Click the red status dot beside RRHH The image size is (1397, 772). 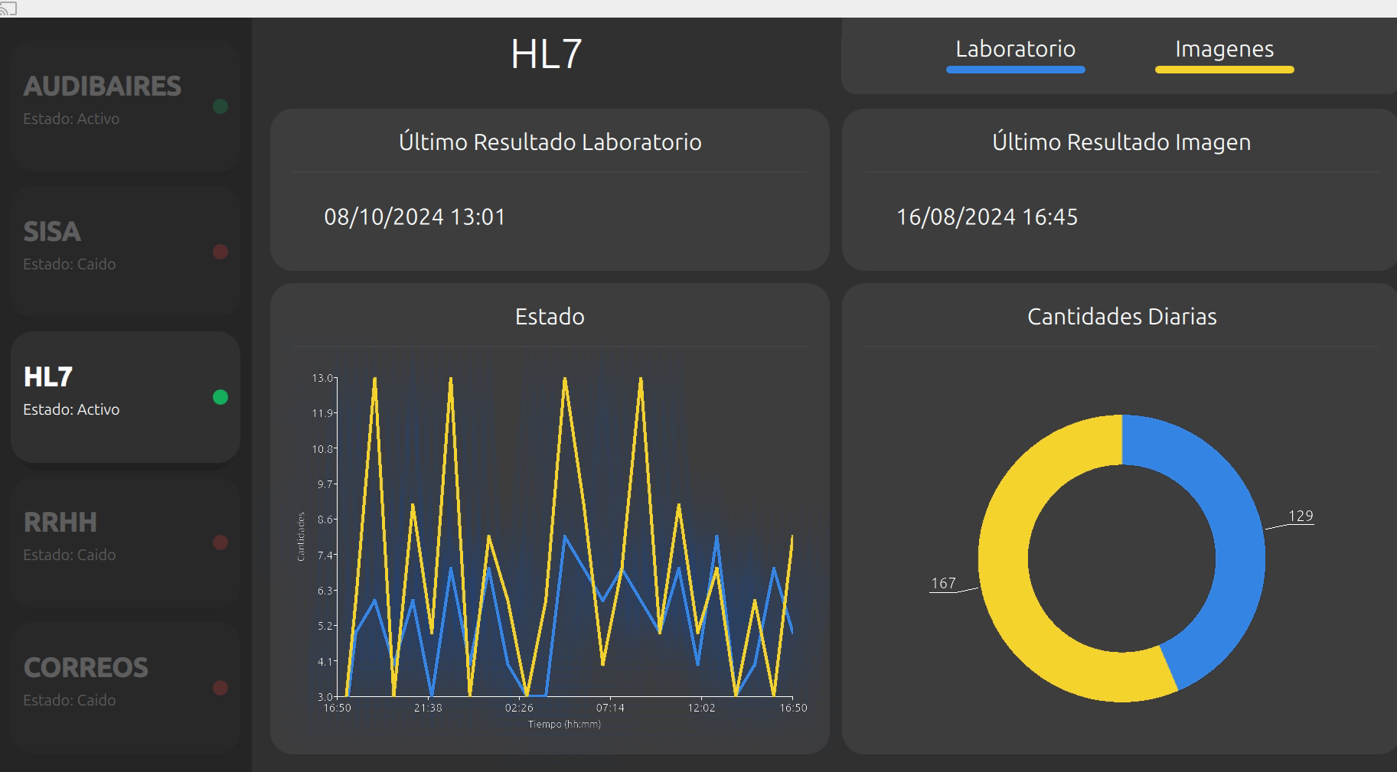click(x=220, y=542)
